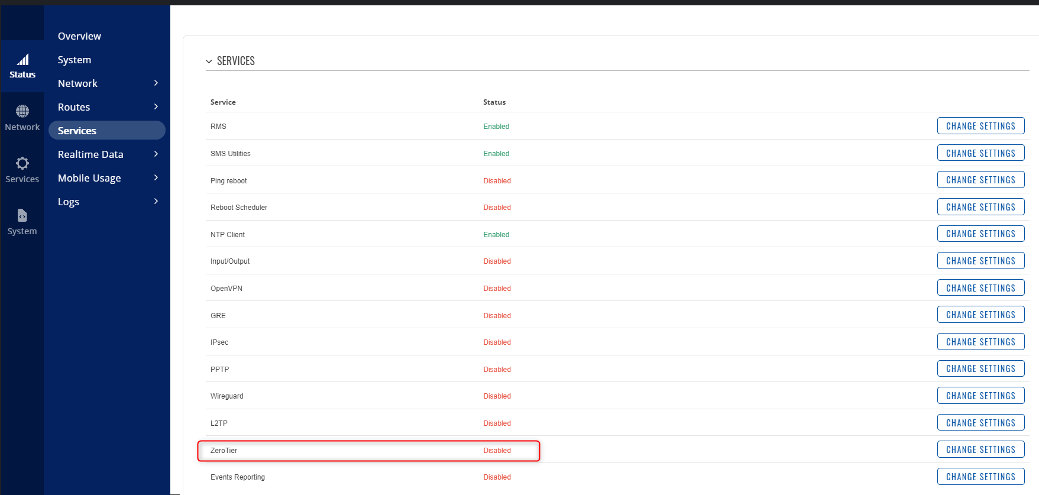This screenshot has height=495, width=1039.
Task: Click Change Settings for Wireguard
Action: [x=980, y=396]
